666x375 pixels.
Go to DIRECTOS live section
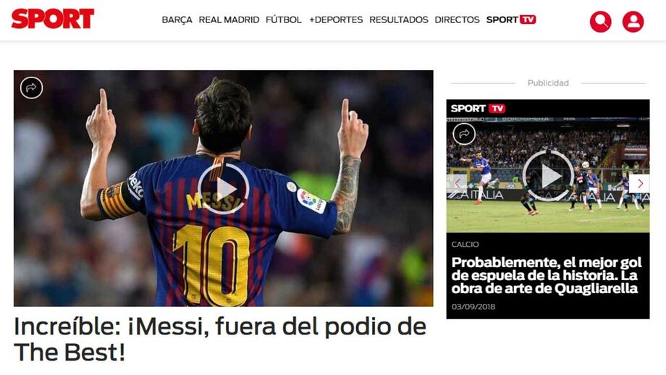(x=457, y=20)
